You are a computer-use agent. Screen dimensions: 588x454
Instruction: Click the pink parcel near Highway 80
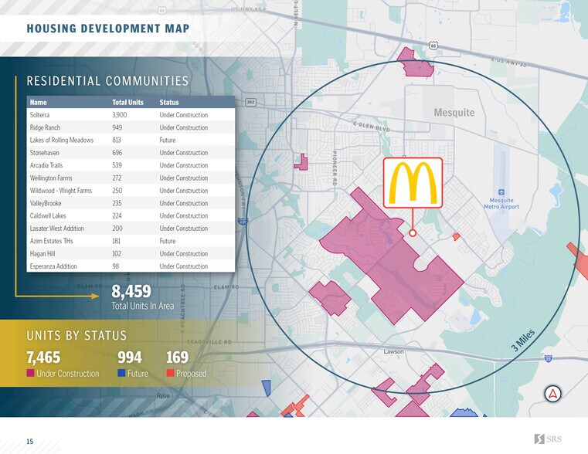pos(416,64)
